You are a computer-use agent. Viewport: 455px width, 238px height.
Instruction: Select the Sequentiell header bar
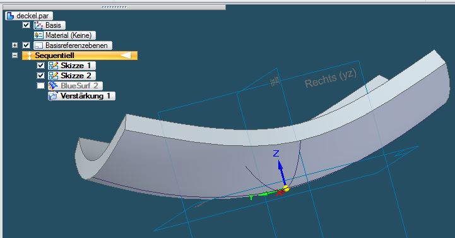click(x=80, y=56)
